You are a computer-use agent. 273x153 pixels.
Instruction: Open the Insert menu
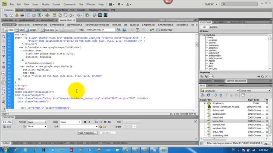[35, 4]
